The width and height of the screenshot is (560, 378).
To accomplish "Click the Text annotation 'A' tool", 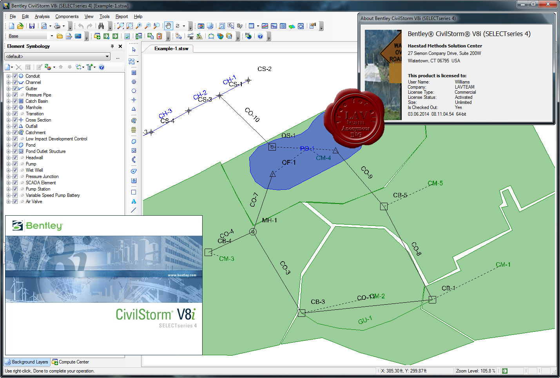I will 134,201.
